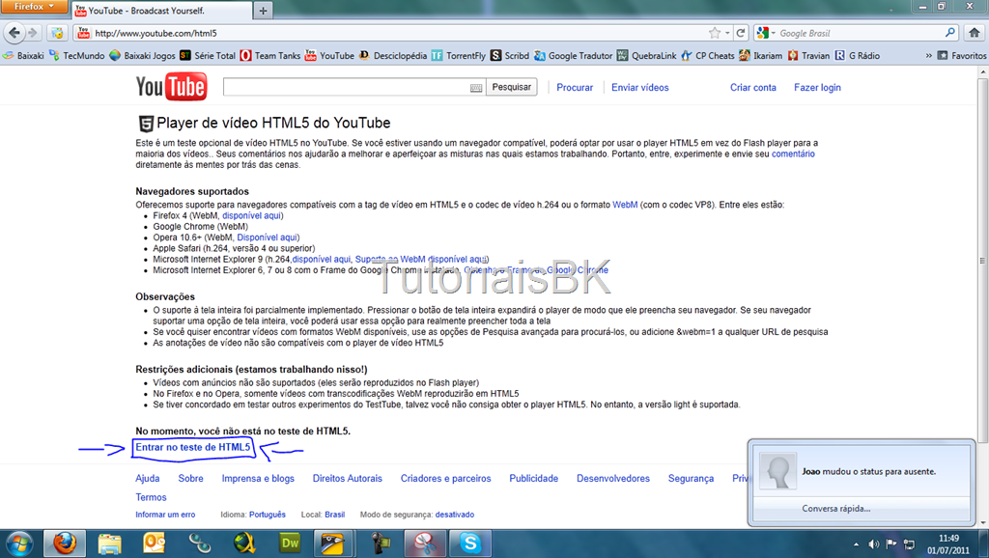Click Enviar vídeos in YouTube header

pyautogui.click(x=639, y=88)
